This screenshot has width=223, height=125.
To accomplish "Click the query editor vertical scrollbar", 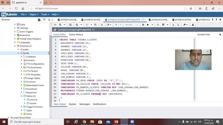I will pyautogui.click(x=194, y=69).
